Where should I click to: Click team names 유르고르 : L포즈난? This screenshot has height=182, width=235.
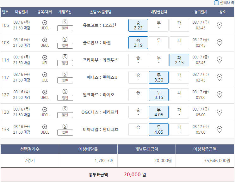100,25
